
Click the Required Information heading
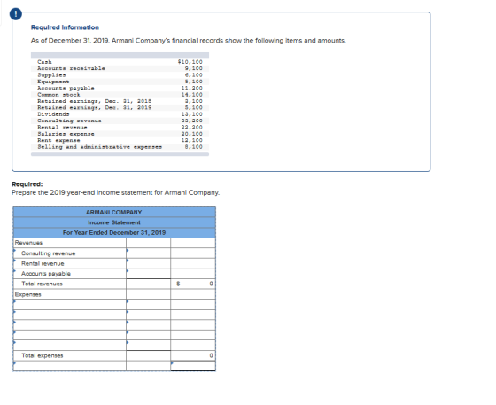(x=65, y=27)
